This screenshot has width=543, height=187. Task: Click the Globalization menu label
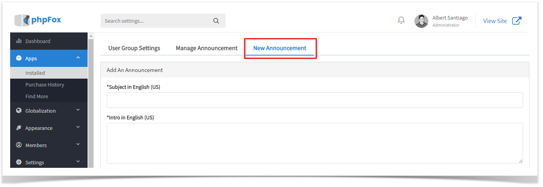(41, 111)
